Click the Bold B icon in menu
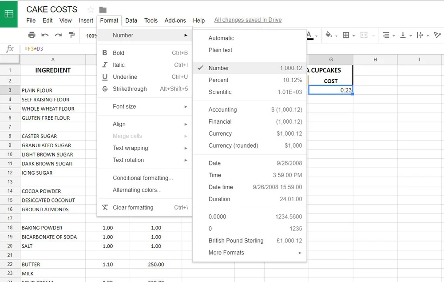 tap(105, 53)
